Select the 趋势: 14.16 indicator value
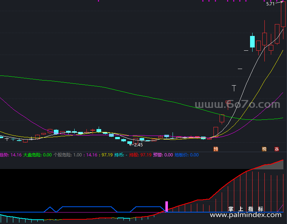 (11, 155)
